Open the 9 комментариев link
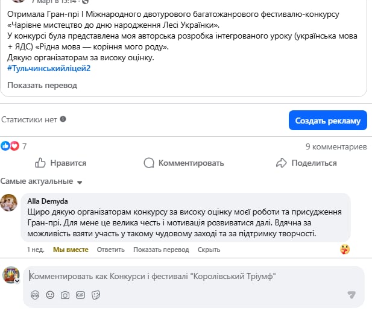 (x=336, y=146)
